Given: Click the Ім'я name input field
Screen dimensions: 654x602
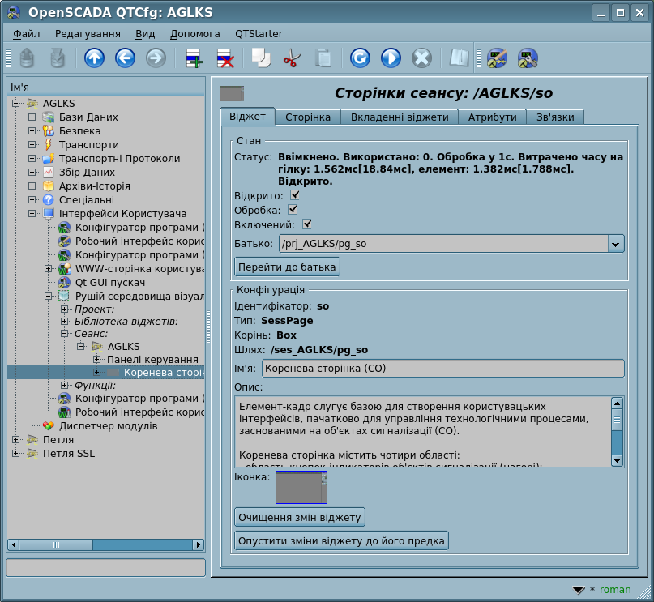Looking at the screenshot, I should (443, 369).
